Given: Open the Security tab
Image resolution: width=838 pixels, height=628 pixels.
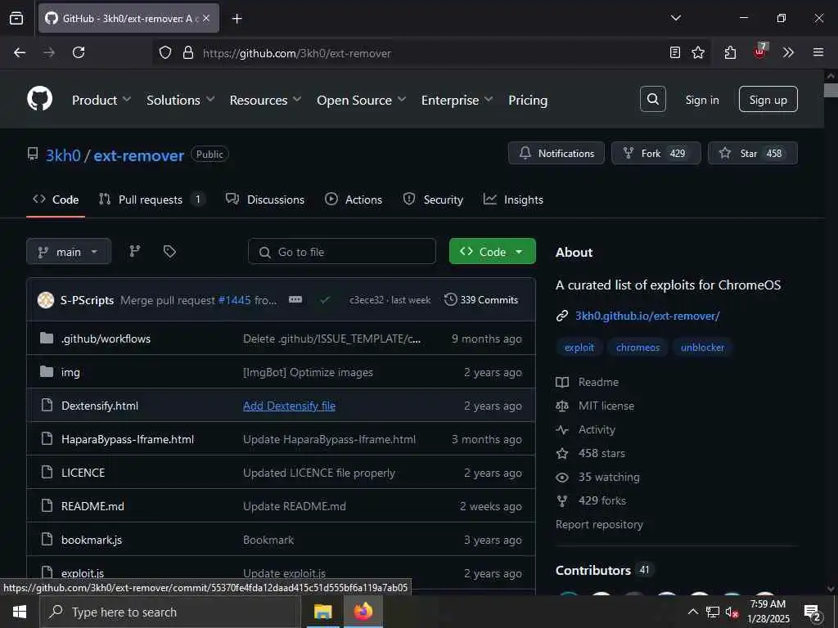Looking at the screenshot, I should click(x=433, y=200).
